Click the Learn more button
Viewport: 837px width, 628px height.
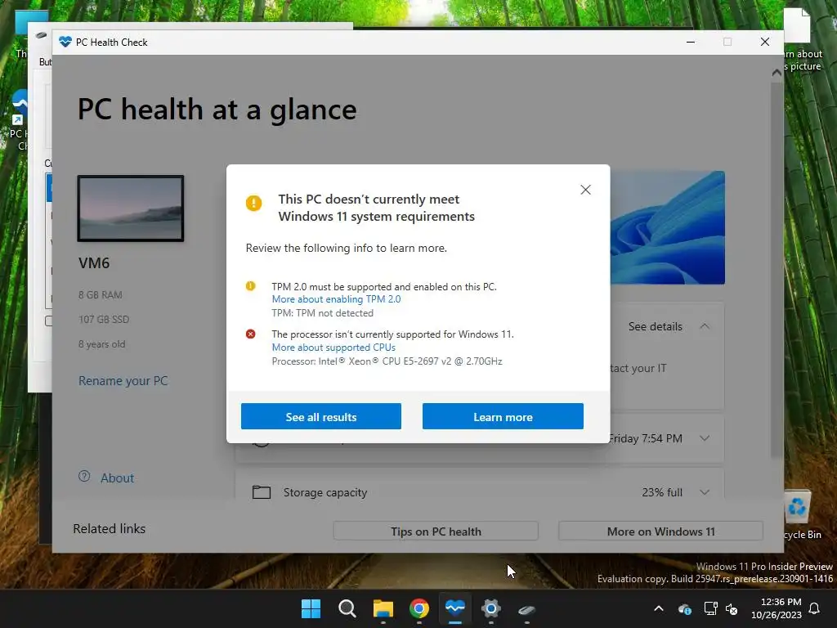coord(503,416)
